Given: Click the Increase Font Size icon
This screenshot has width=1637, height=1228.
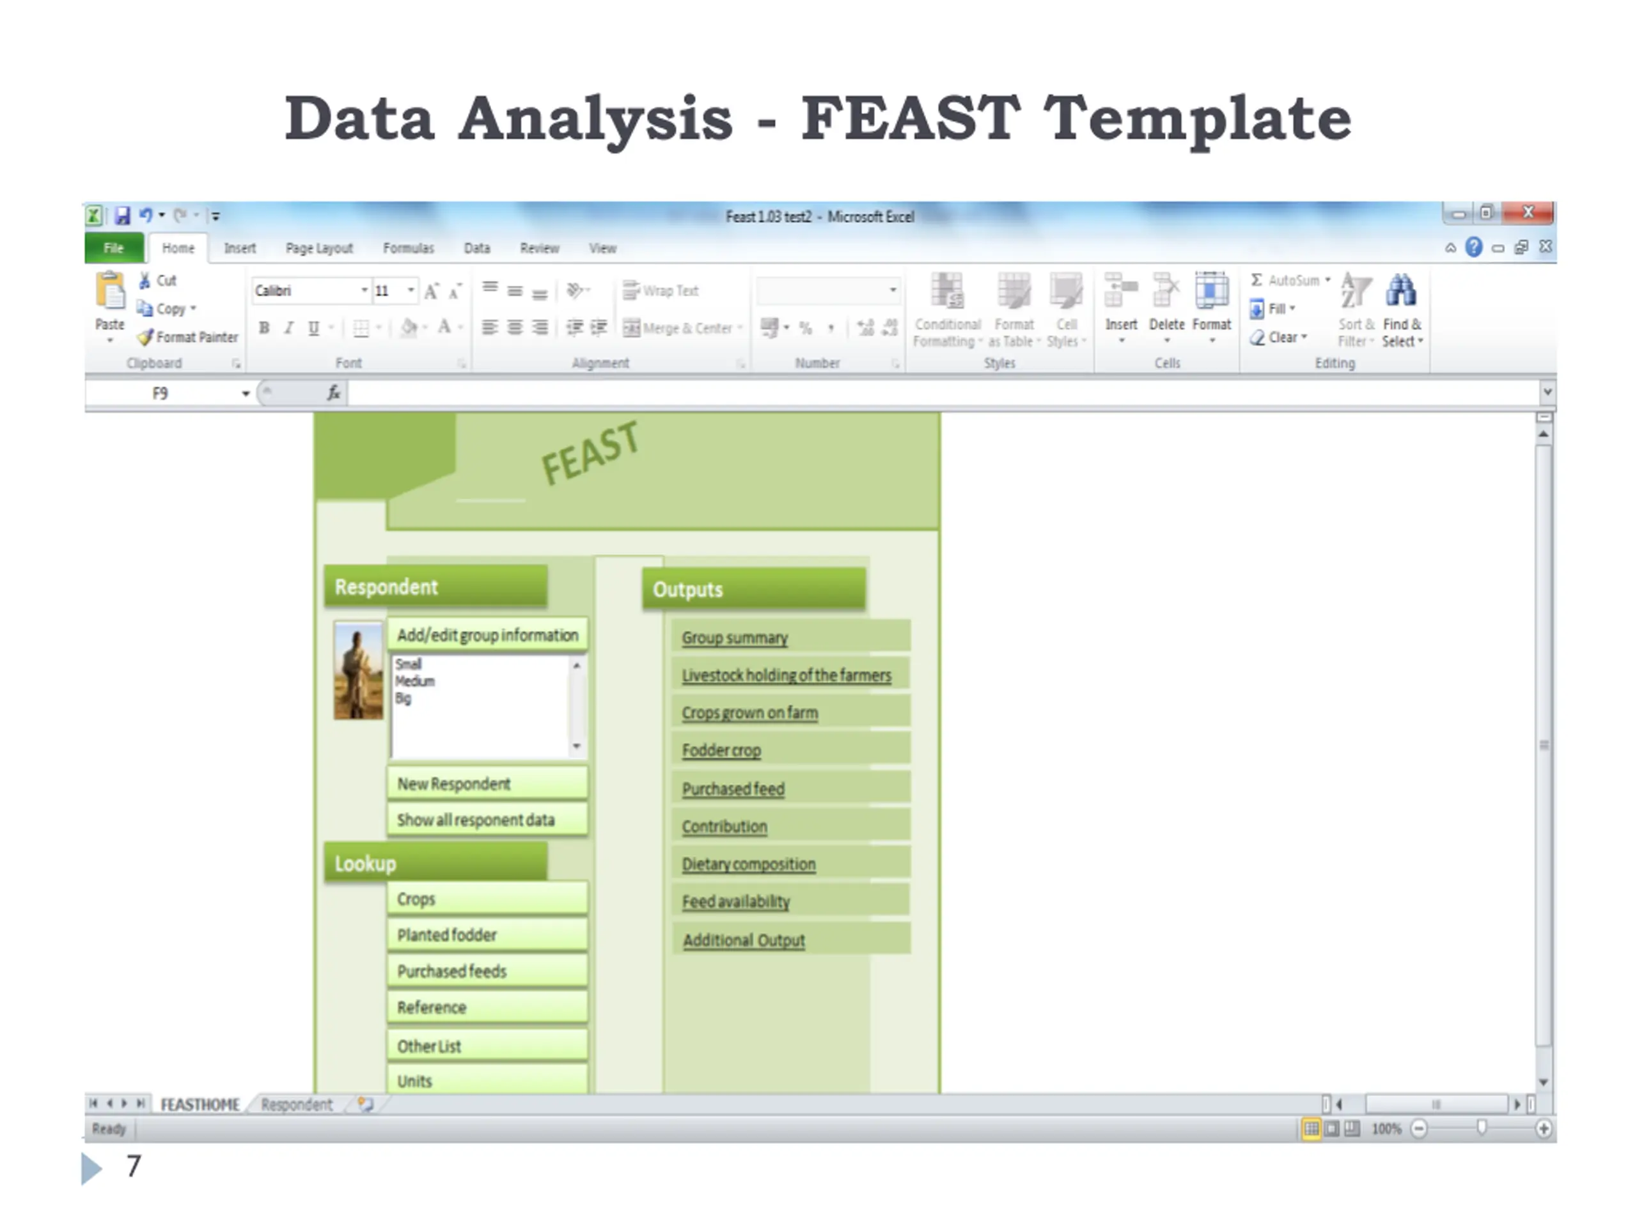Looking at the screenshot, I should click(432, 291).
